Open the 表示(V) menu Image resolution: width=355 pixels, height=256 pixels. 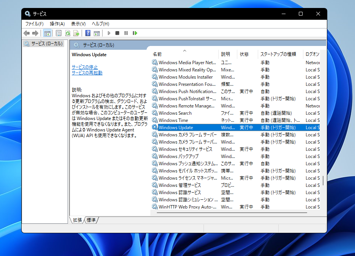[x=78, y=24]
